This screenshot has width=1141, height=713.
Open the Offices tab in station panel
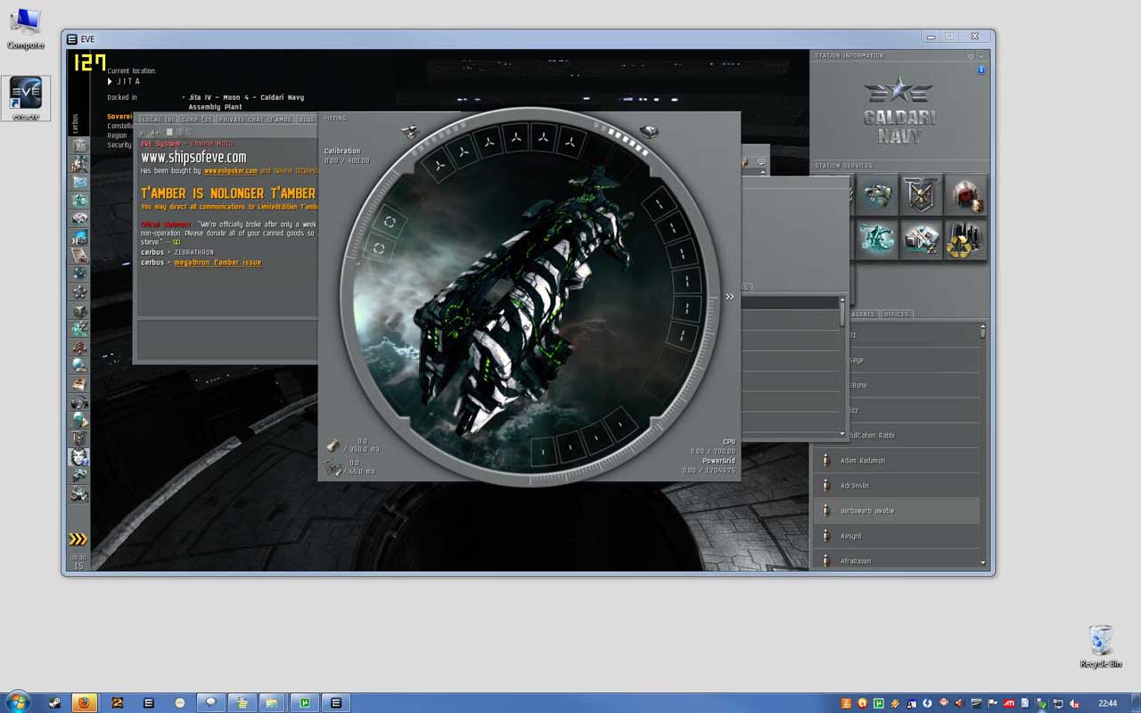tap(896, 314)
